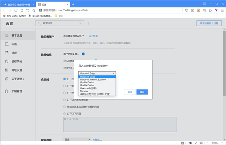Open the home page icon
This screenshot has height=145, width=226.
[22, 10]
